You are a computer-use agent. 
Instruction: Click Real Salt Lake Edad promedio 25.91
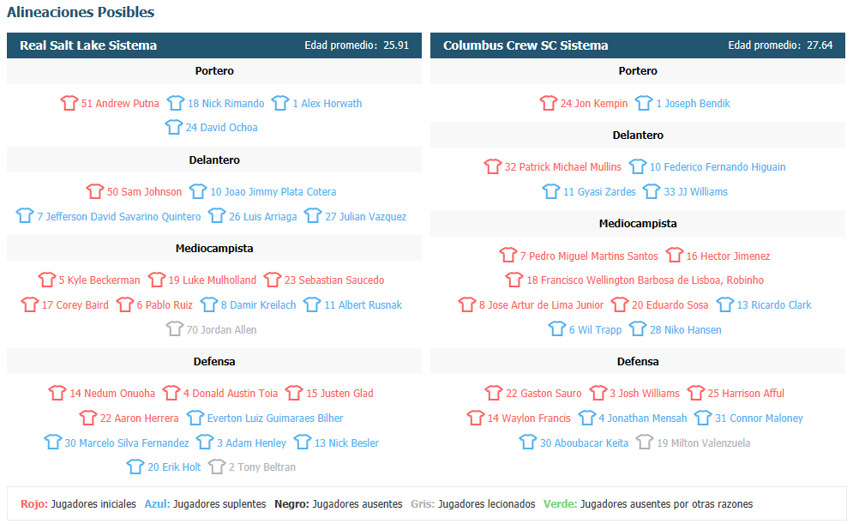[357, 45]
